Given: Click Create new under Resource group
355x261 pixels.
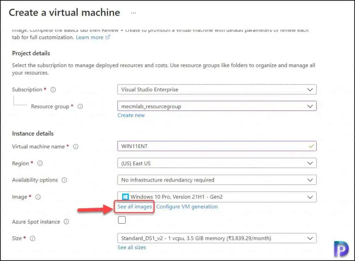Looking at the screenshot, I should (131, 115).
